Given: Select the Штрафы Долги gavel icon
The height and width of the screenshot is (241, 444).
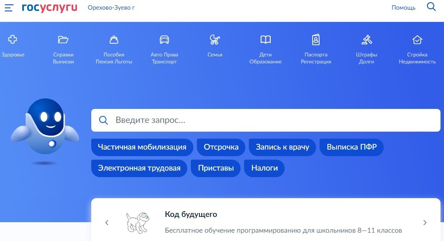Looking at the screenshot, I should click(x=366, y=39).
